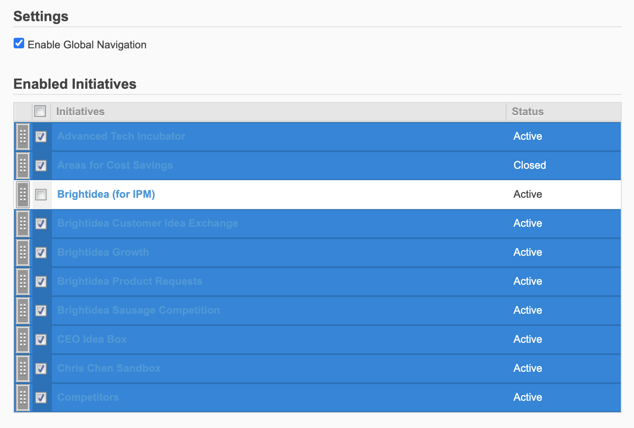Click drag handle of Areas for Cost Savings row
634x428 pixels.
click(x=23, y=166)
